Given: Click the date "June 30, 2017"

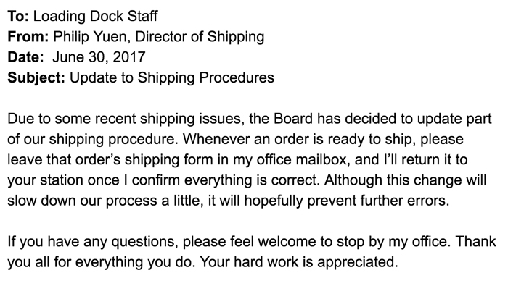Looking at the screenshot, I should coord(99,57).
